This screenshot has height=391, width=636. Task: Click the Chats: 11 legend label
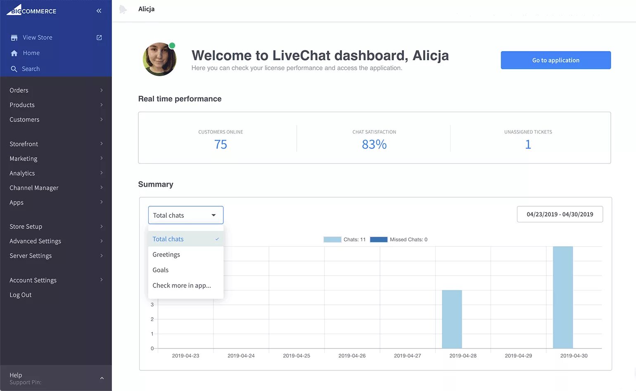[354, 240]
